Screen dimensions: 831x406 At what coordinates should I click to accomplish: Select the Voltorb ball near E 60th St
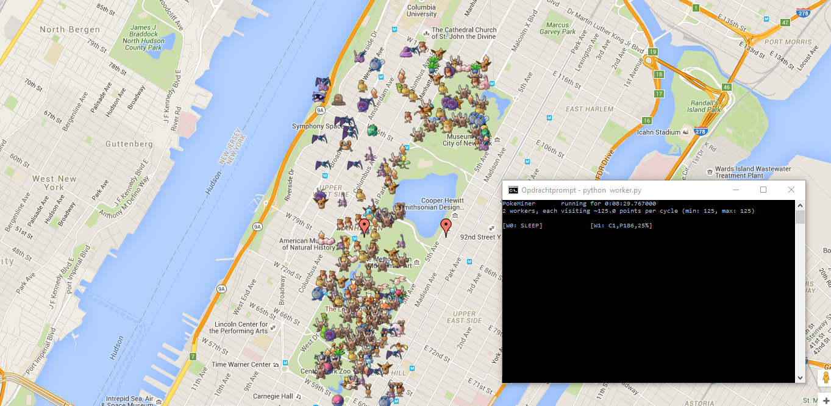337,400
